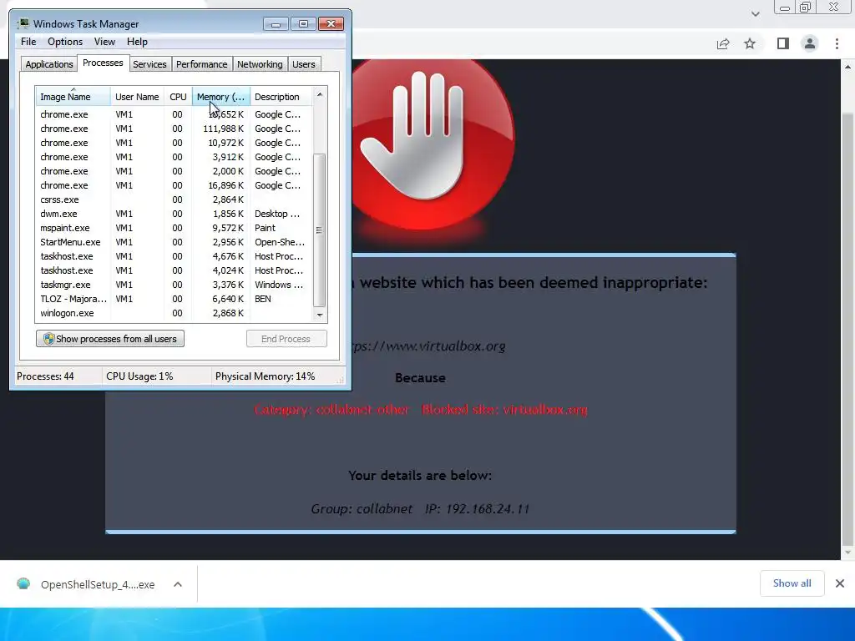The width and height of the screenshot is (855, 641).
Task: Click the End Process button
Action: coord(286,339)
